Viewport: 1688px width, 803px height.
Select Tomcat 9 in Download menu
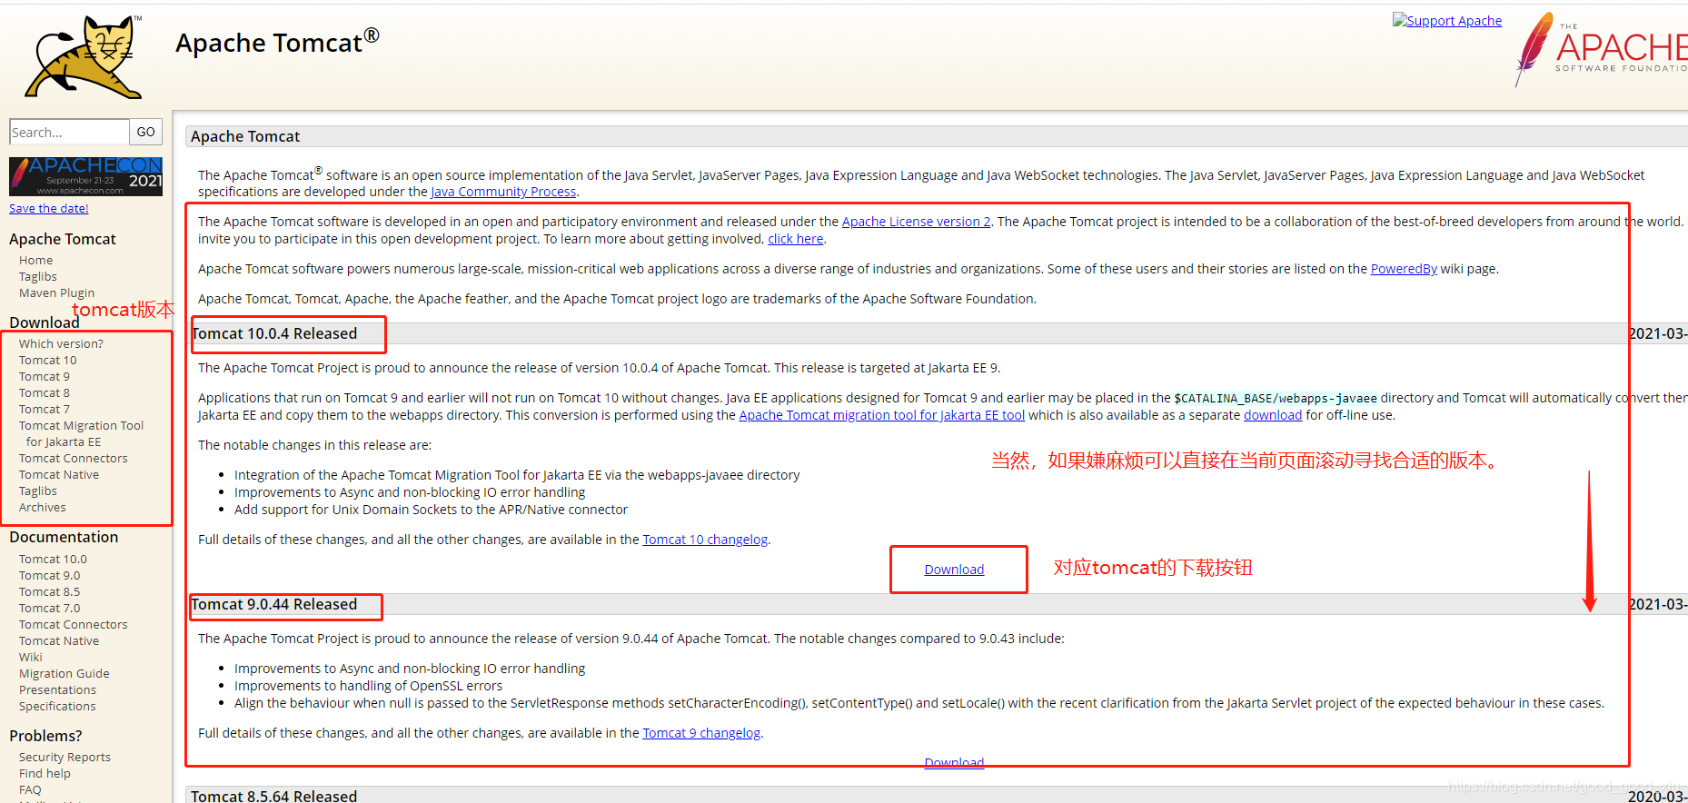45,376
